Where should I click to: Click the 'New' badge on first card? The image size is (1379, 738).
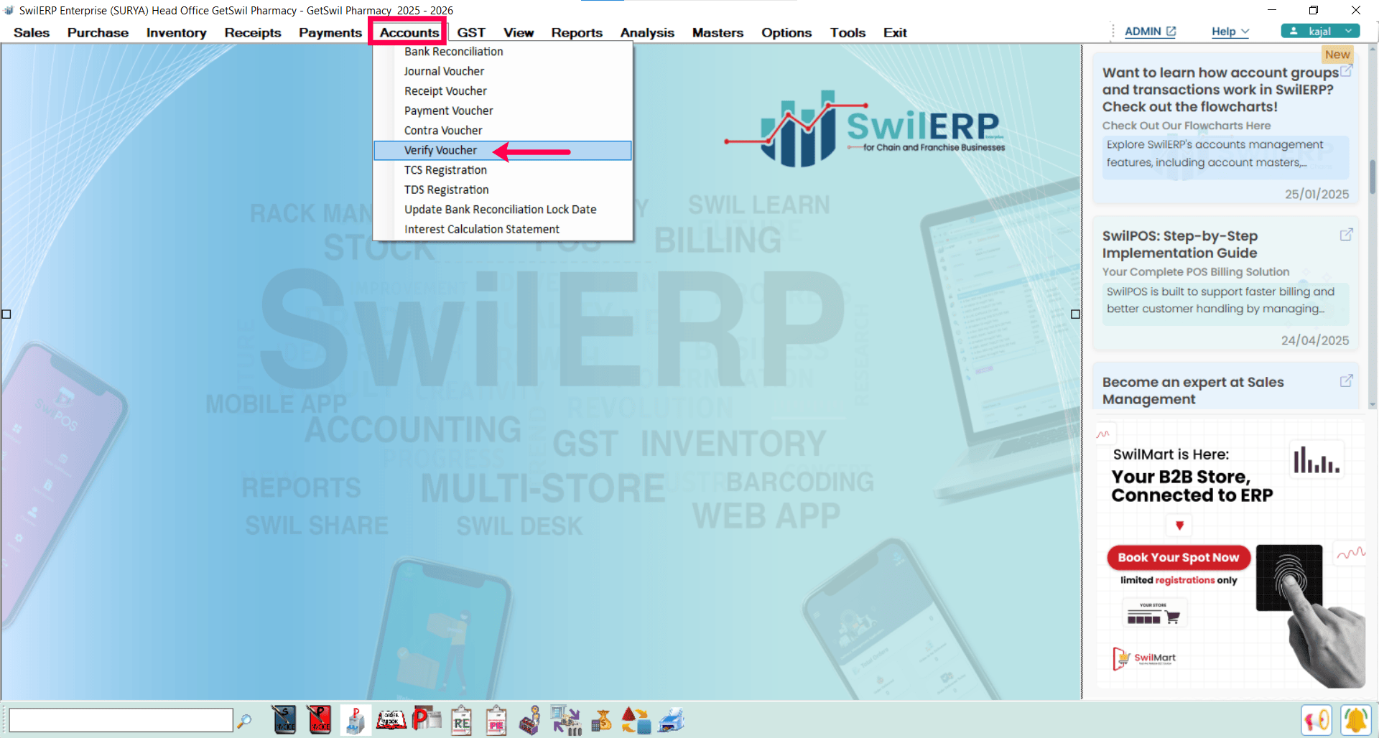(x=1337, y=55)
